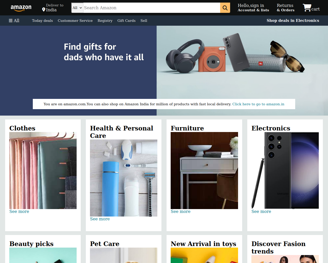The height and width of the screenshot is (263, 328).
Task: Click the Clothes product image
Action: coord(43,171)
